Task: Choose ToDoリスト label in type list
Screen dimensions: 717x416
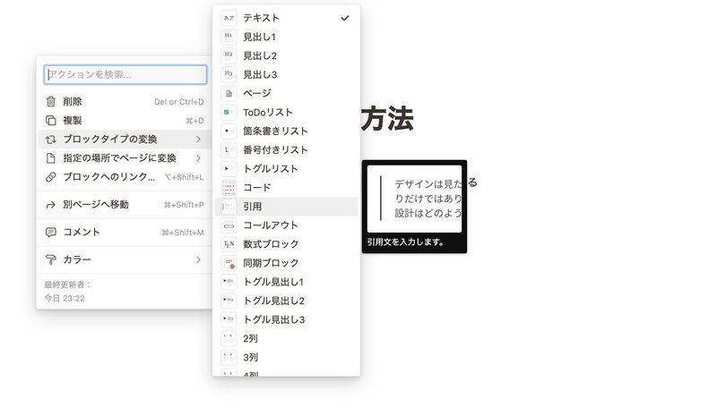Action: click(267, 113)
